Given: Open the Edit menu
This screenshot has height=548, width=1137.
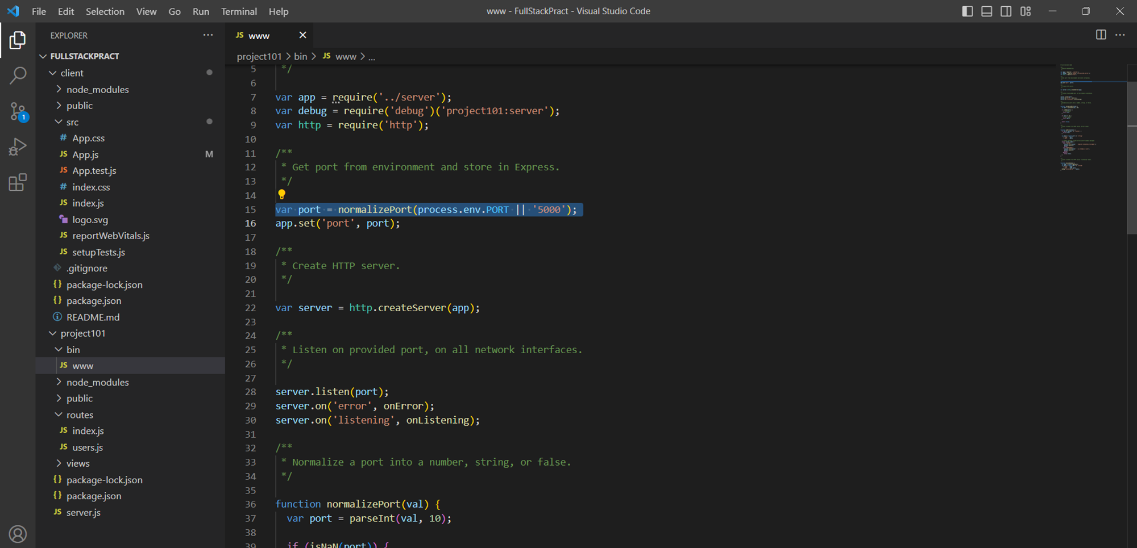Looking at the screenshot, I should click(x=66, y=11).
